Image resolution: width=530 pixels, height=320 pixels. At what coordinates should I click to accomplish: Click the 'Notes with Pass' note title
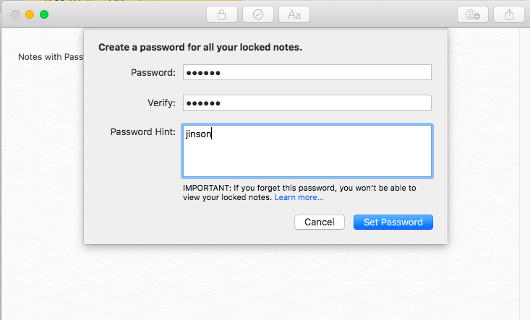[51, 57]
